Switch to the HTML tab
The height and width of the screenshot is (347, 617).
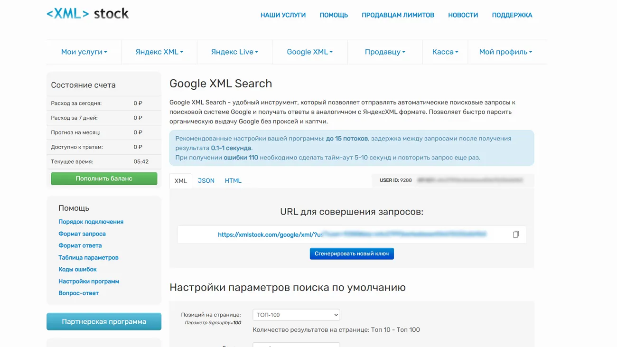point(233,181)
